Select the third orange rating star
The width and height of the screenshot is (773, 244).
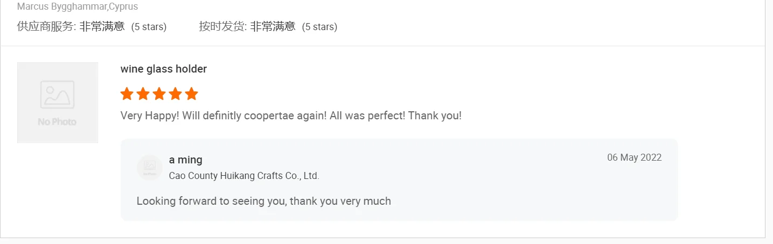159,94
